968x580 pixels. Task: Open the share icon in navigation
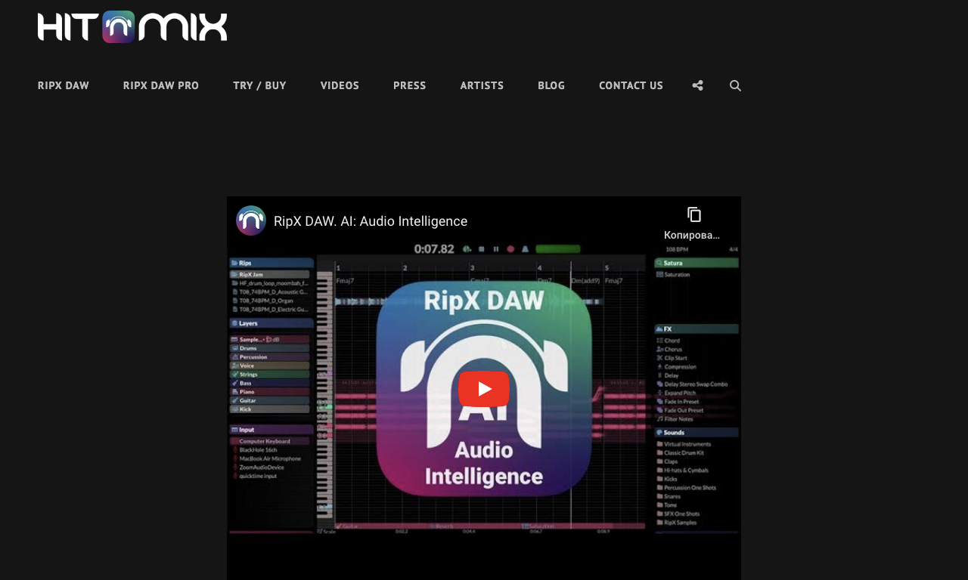pyautogui.click(x=697, y=86)
